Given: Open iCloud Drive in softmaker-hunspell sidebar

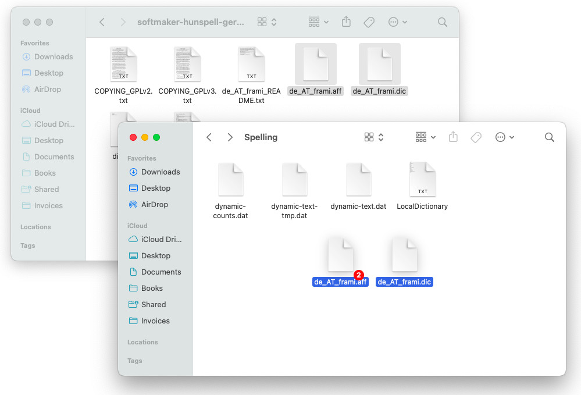Looking at the screenshot, I should [48, 124].
